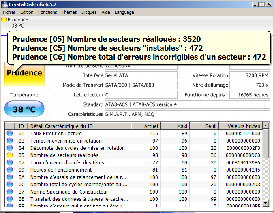Viewport: 274px width, 213px height.
Task: Click the Température label
Action: [24, 95]
